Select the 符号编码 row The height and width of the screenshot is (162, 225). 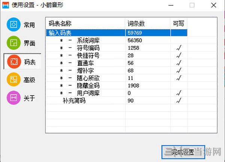tap(117, 48)
